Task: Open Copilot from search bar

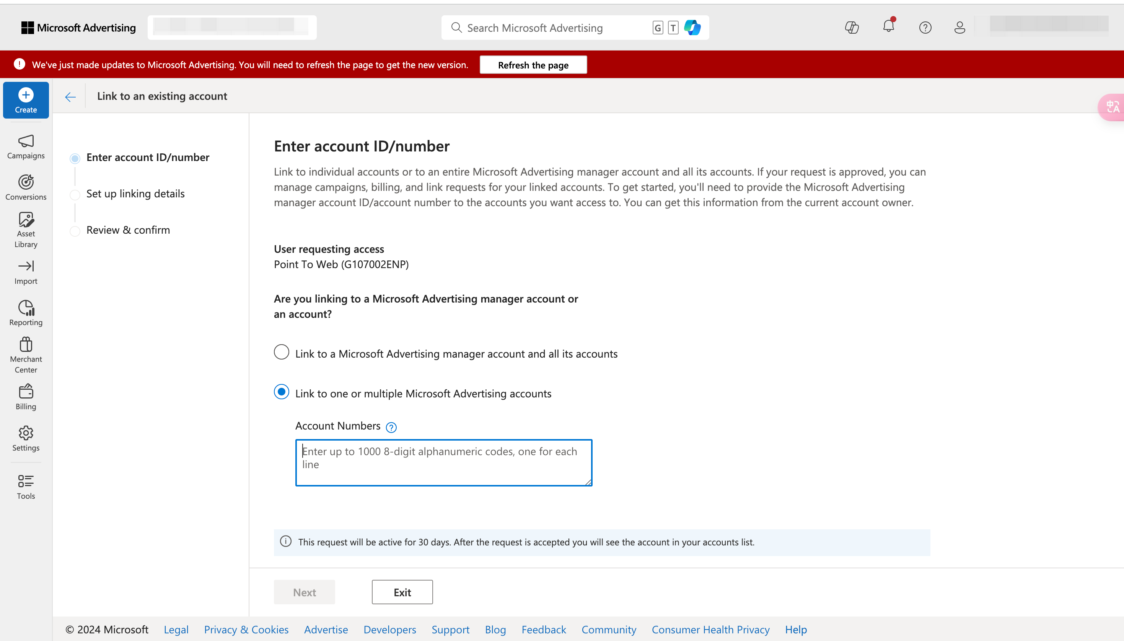Action: [x=692, y=28]
